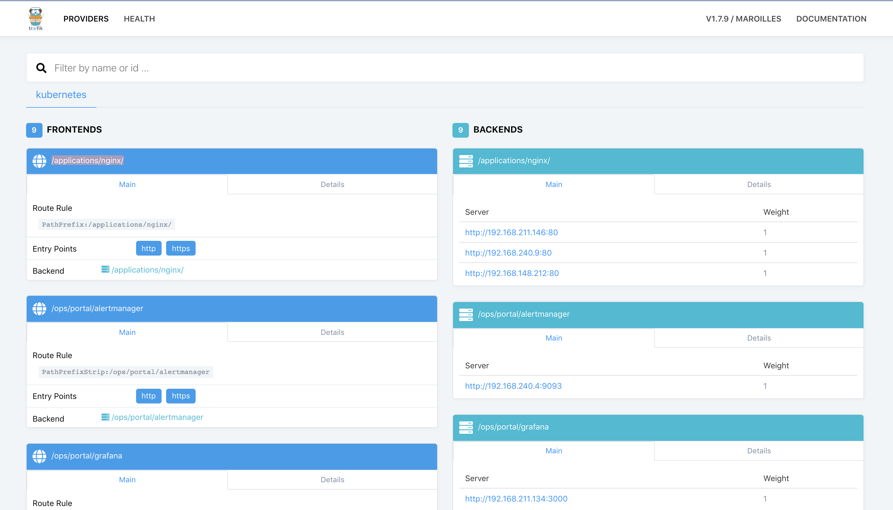
Task: Follow /ops/portal/alertmanager backend link
Action: [157, 417]
